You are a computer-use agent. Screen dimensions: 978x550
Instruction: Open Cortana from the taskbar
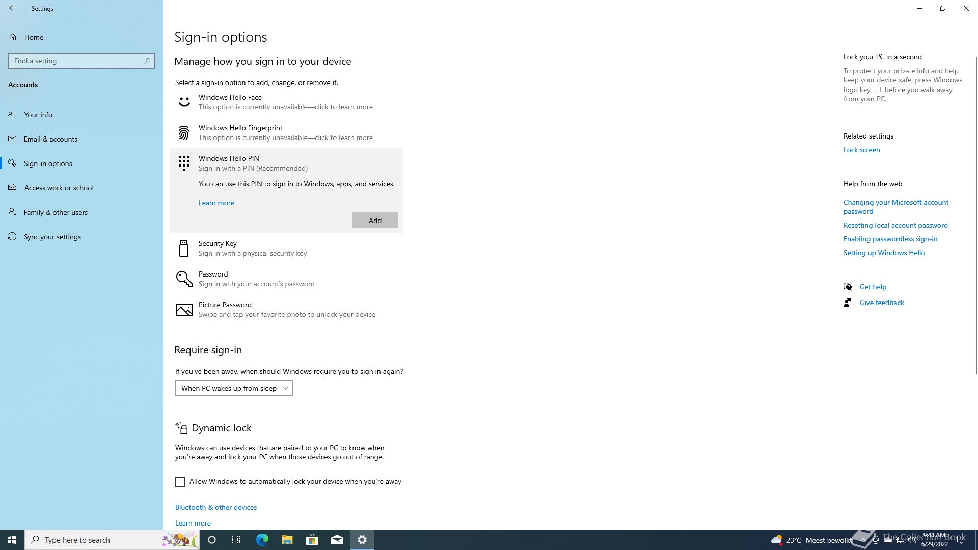[x=212, y=540]
